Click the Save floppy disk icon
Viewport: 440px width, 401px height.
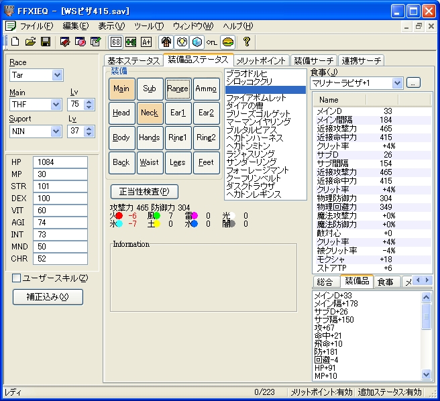pyautogui.click(x=46, y=42)
